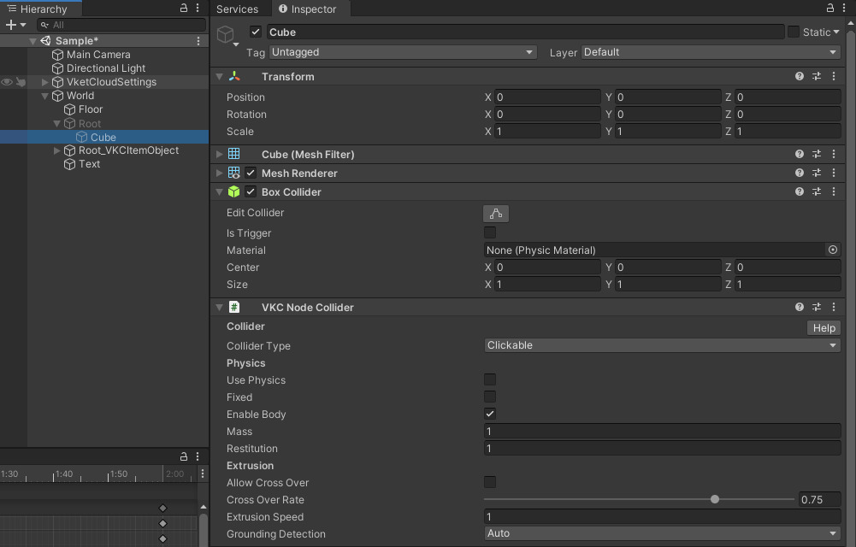Switch to the Services tab

(237, 9)
